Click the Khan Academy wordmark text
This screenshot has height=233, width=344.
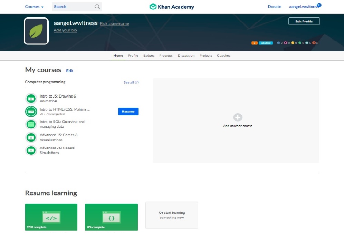(176, 7)
